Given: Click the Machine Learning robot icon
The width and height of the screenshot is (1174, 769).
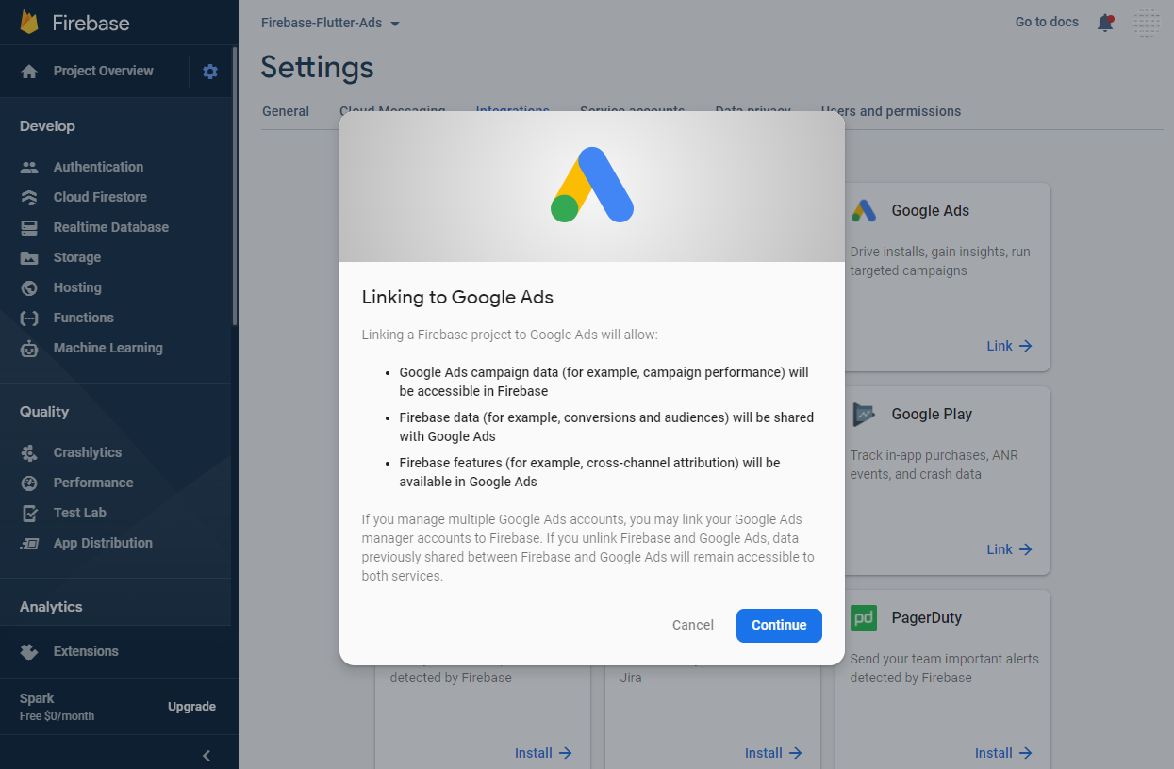Looking at the screenshot, I should click(29, 348).
